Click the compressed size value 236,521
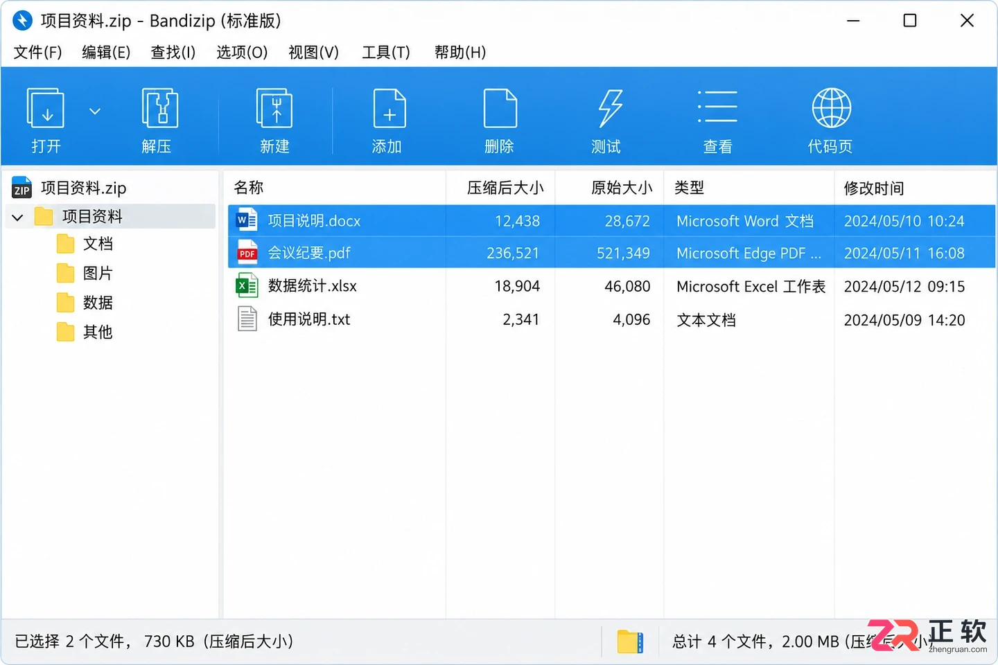 point(513,254)
